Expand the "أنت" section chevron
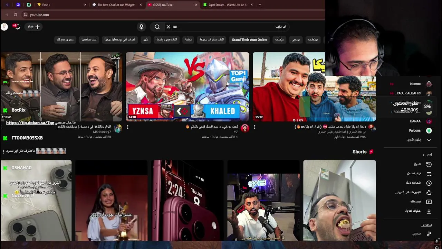 coord(423,155)
